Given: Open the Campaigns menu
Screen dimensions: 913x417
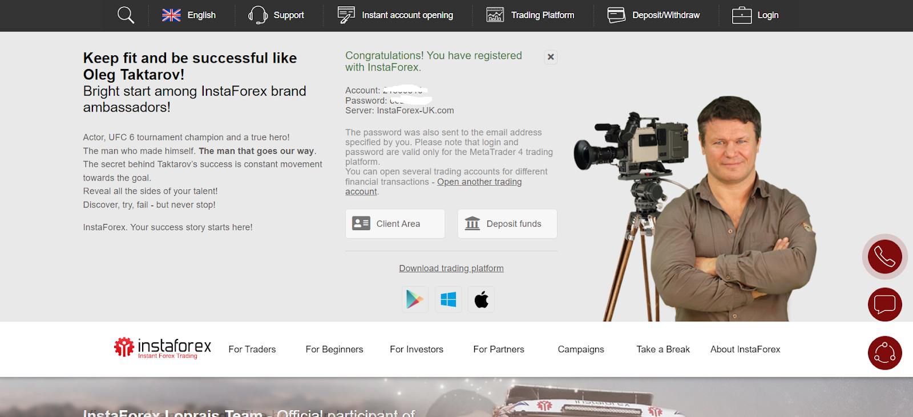Looking at the screenshot, I should tap(581, 349).
